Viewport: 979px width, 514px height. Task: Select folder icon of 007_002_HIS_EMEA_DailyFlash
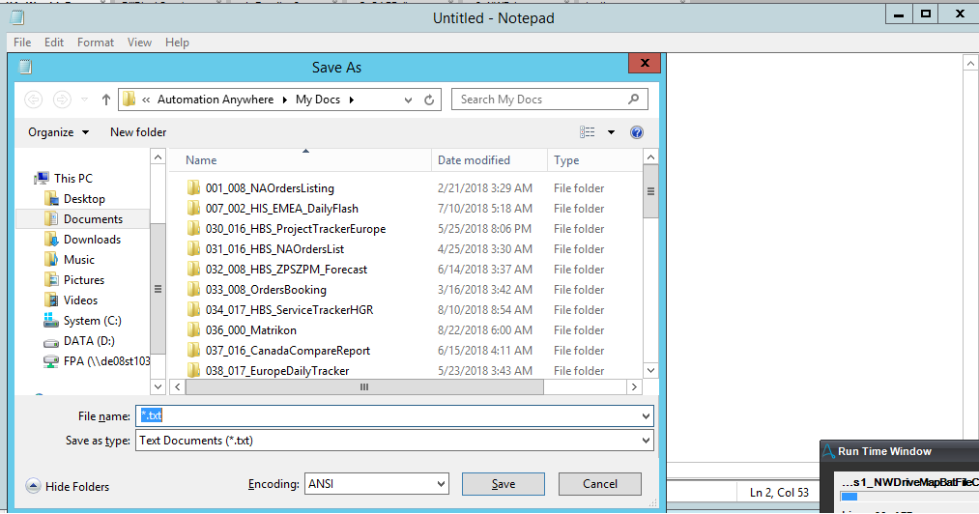(x=193, y=209)
